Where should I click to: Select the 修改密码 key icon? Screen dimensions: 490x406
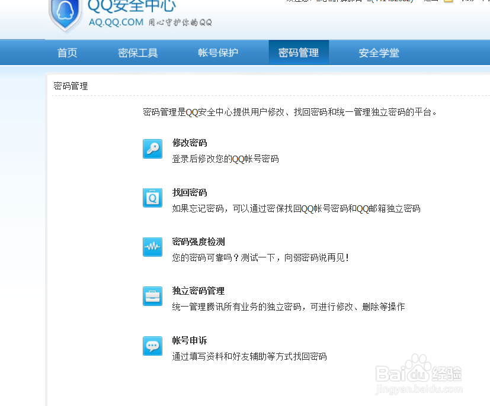click(152, 149)
